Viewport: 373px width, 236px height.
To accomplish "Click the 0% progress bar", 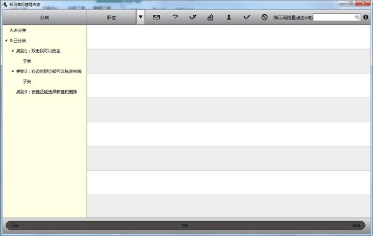I will pos(185,225).
